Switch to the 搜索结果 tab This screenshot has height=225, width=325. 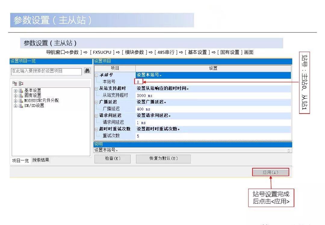(41, 160)
